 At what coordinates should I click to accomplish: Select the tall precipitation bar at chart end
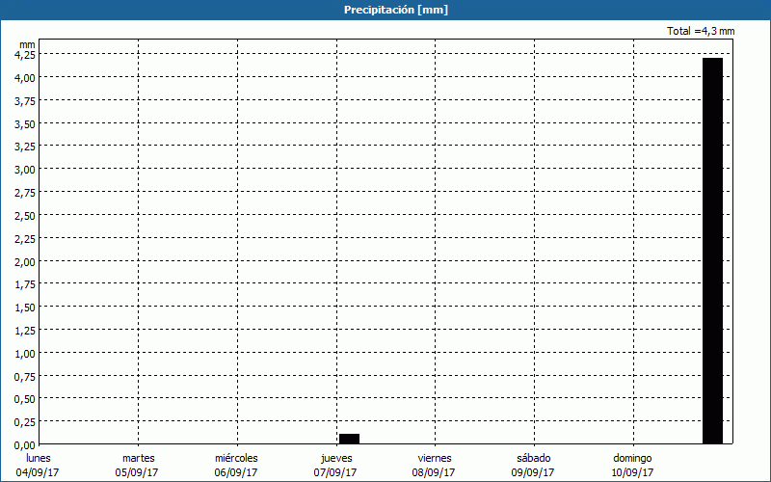pos(712,251)
